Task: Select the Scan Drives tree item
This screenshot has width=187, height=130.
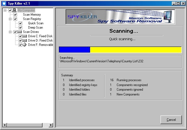Action: pos(31,32)
